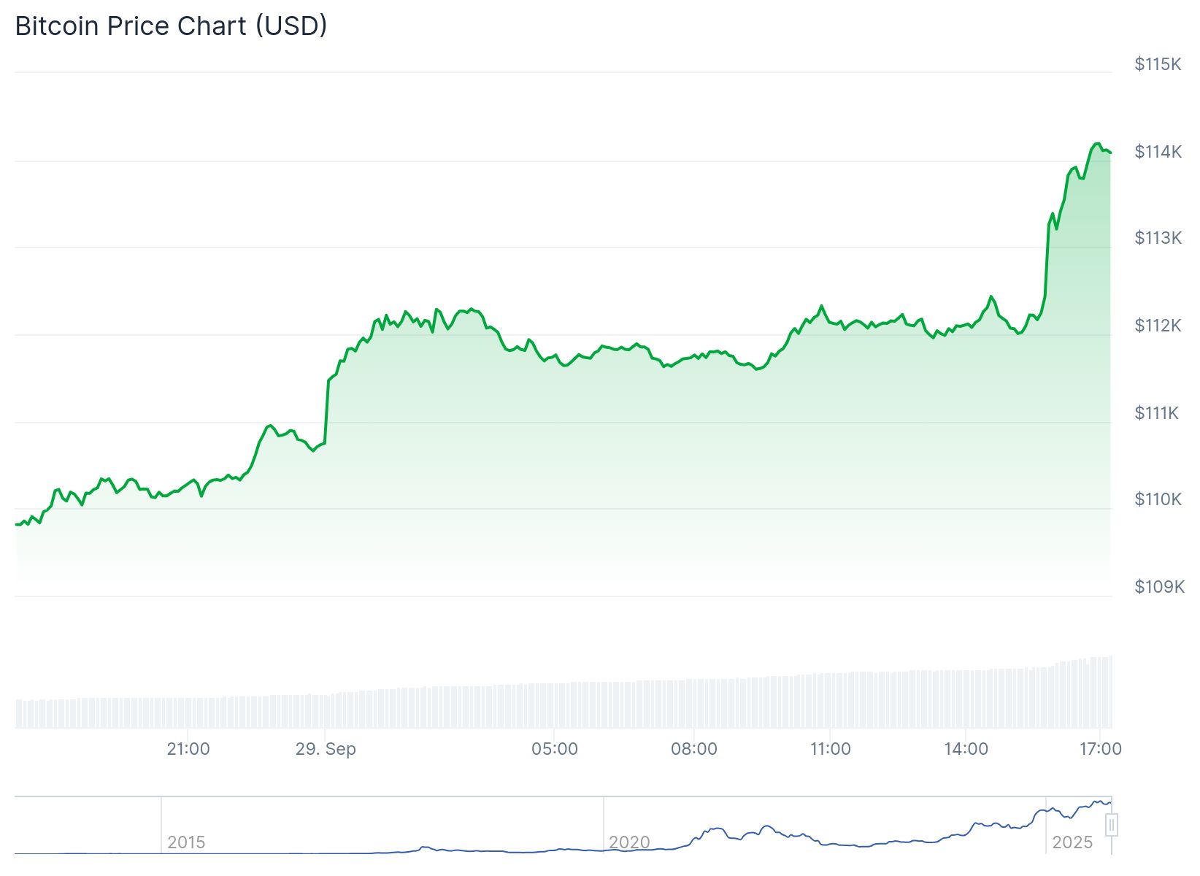Click the 11:00 time axis label
Screen dimensions: 1200x876
tap(831, 749)
